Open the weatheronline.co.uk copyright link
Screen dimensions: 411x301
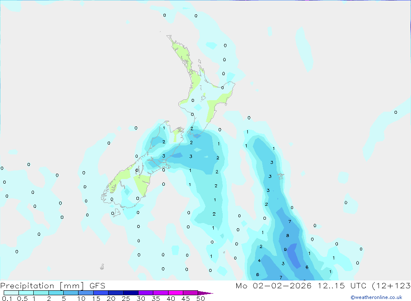click(x=376, y=297)
